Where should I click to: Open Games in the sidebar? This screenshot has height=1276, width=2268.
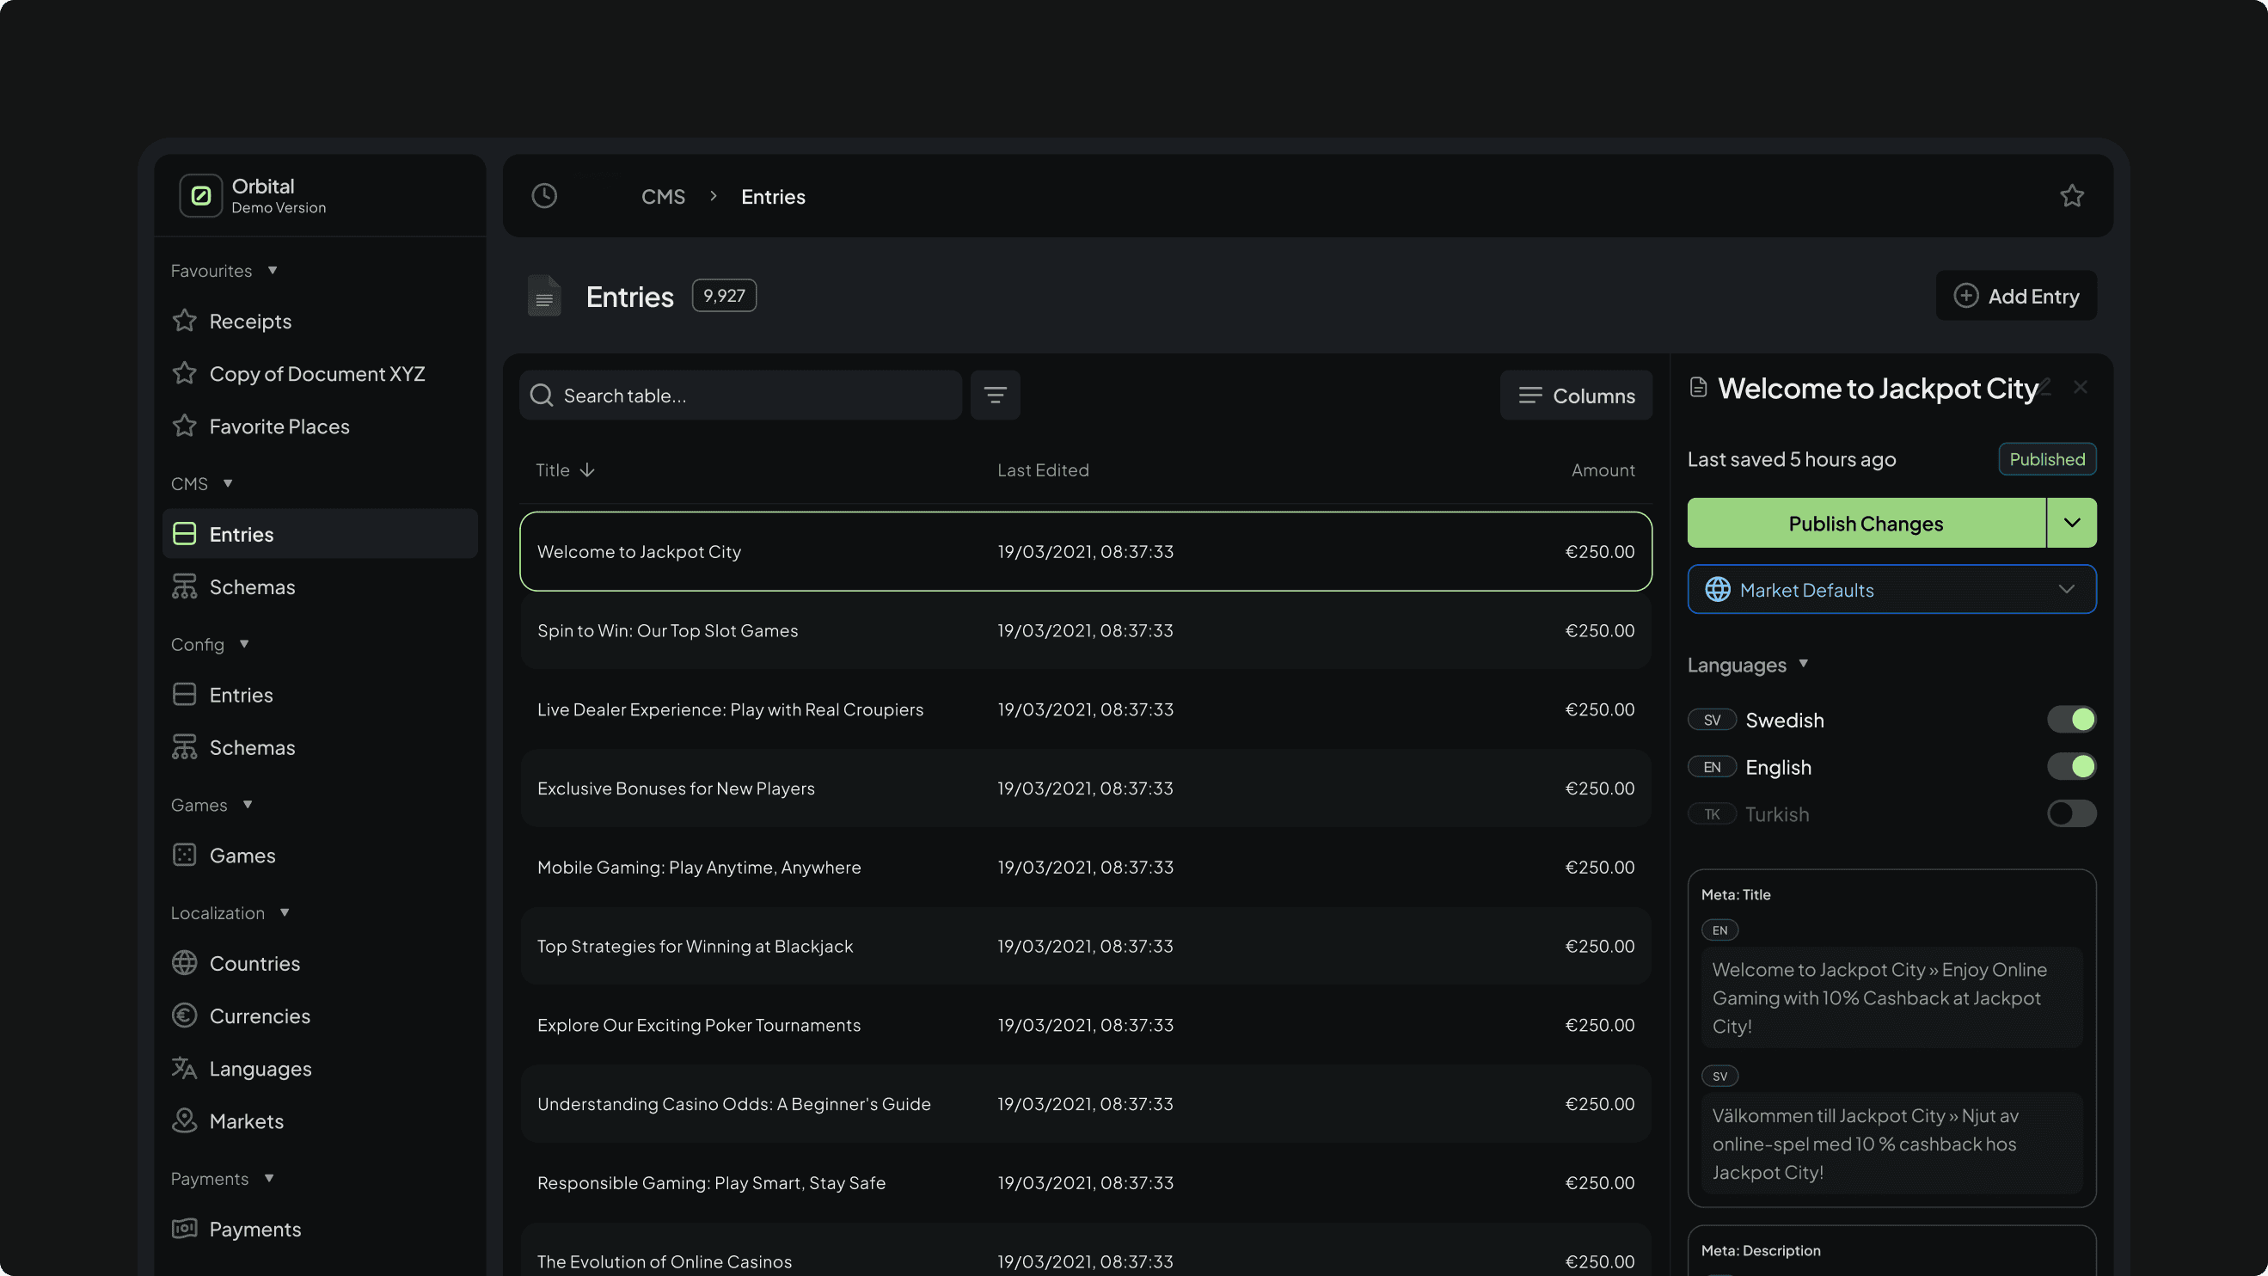242,855
